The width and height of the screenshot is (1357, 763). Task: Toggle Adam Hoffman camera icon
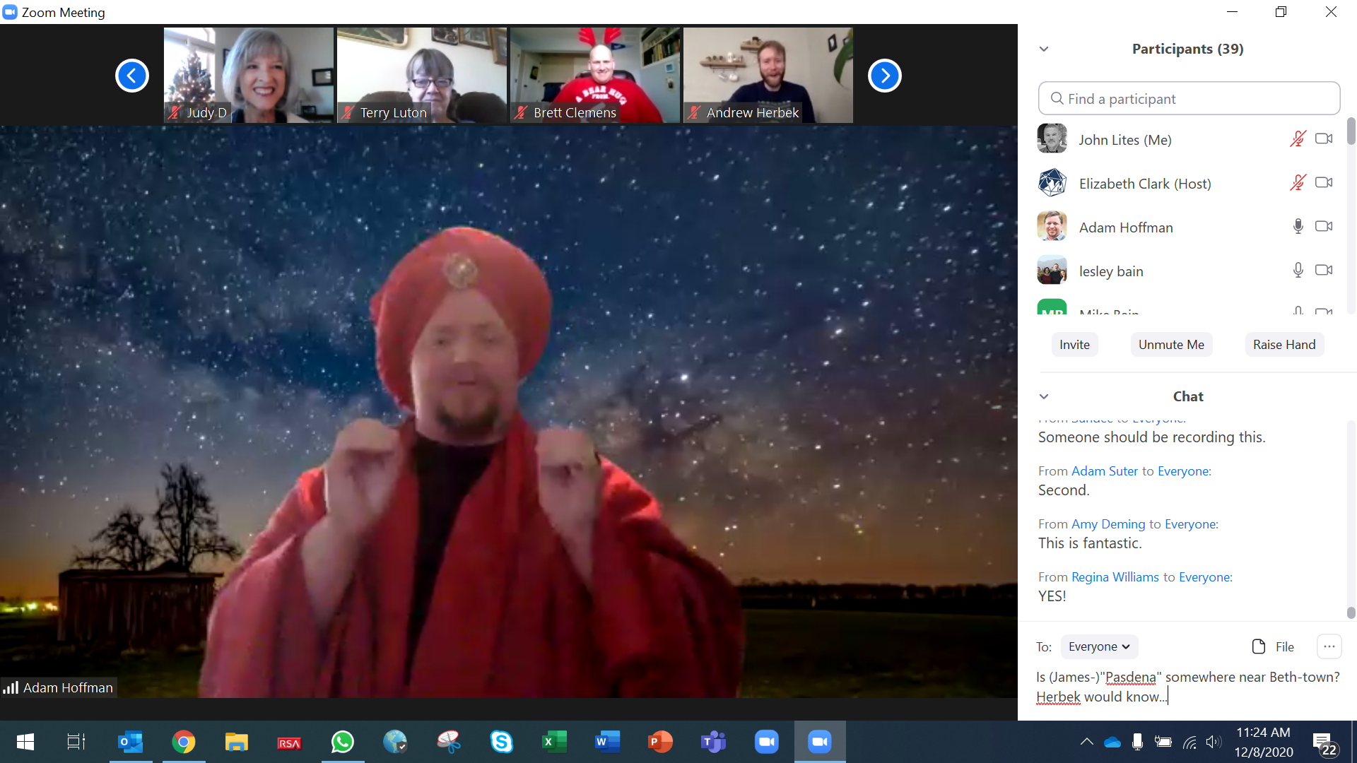[1324, 226]
